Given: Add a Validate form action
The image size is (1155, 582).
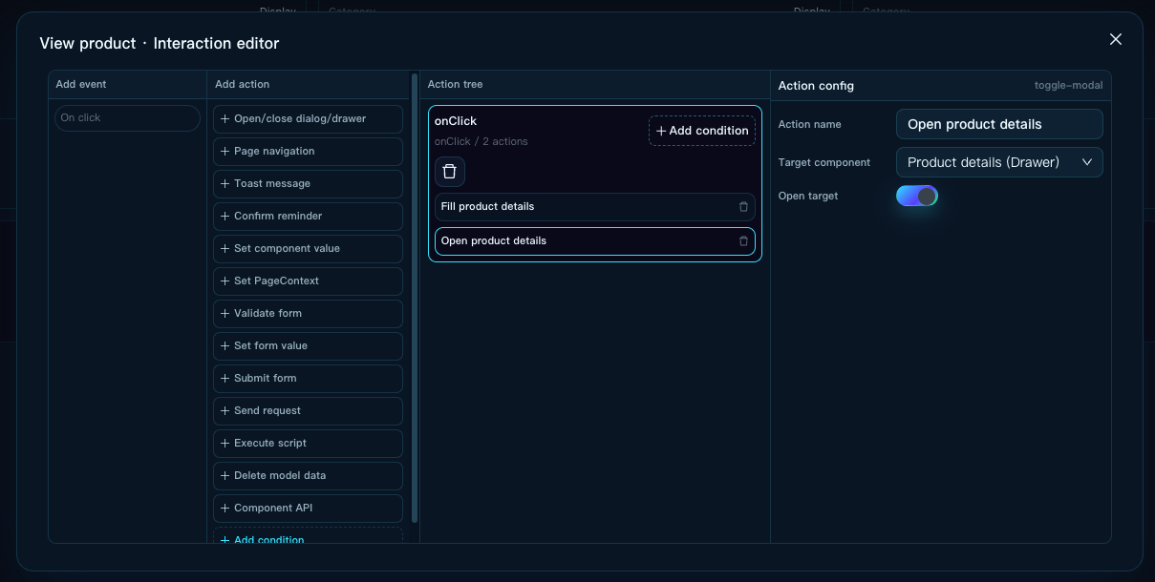Looking at the screenshot, I should pyautogui.click(x=308, y=313).
